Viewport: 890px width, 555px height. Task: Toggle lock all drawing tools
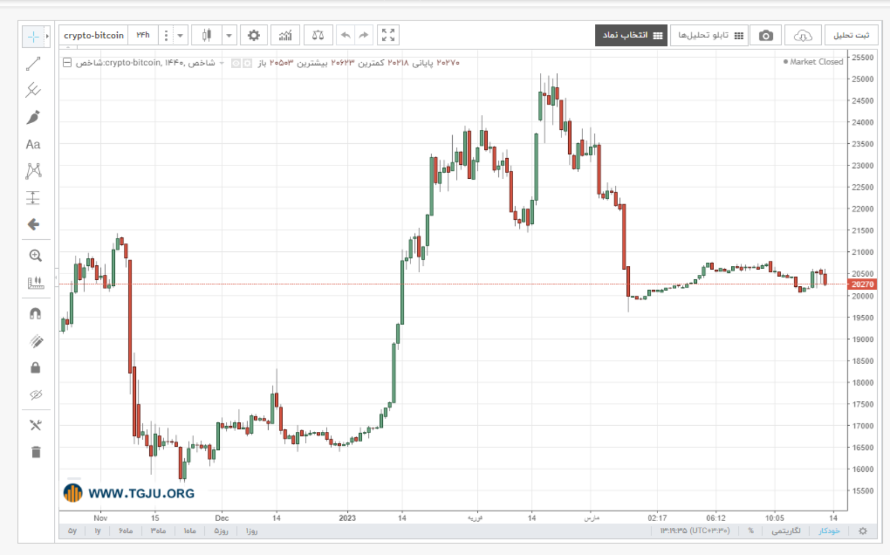36,367
